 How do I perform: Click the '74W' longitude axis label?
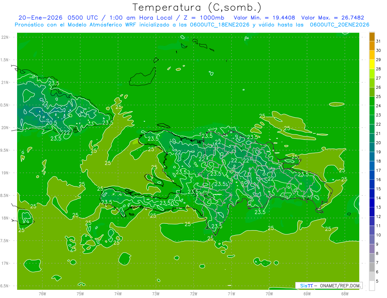pyautogui.click(x=118, y=293)
